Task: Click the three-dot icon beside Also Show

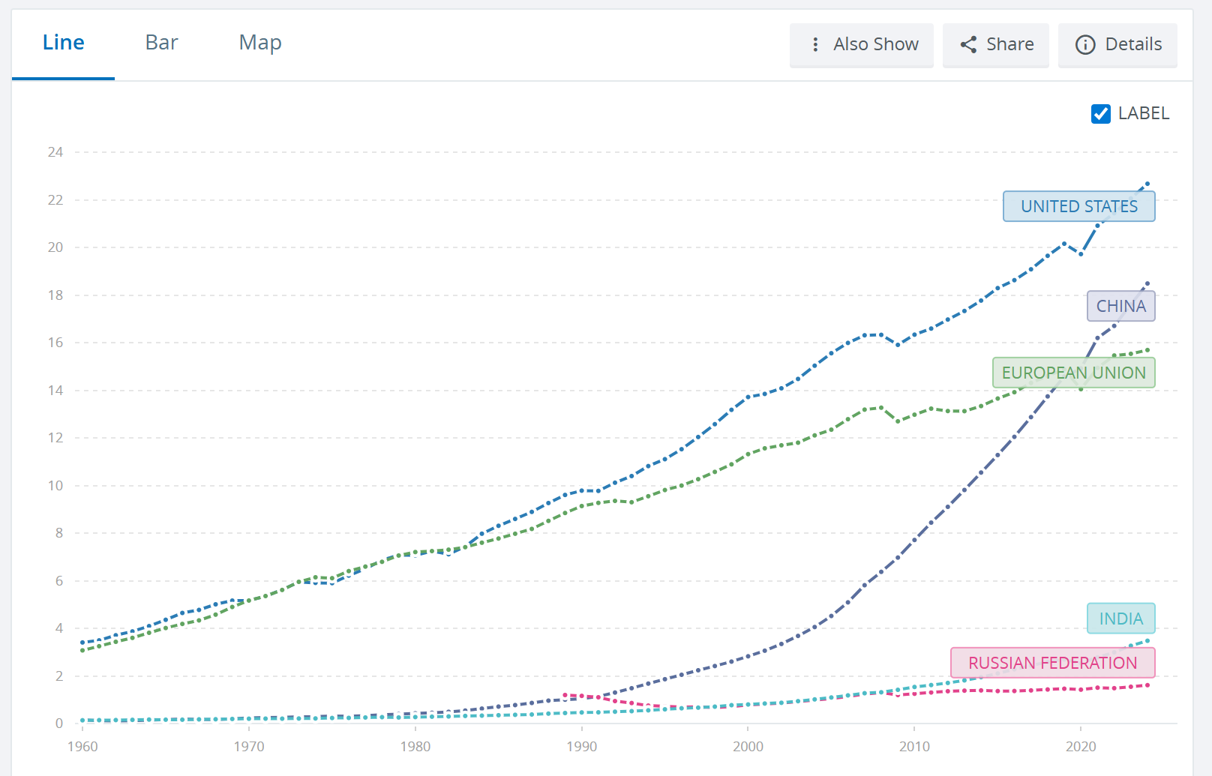Action: (x=815, y=45)
